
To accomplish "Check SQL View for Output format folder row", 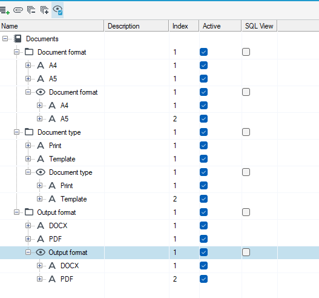I will [x=246, y=212].
